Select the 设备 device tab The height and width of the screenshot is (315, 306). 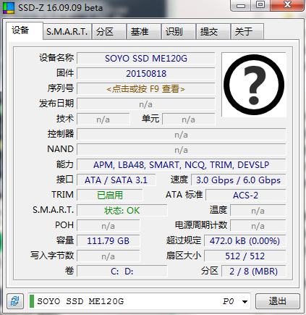(25, 30)
